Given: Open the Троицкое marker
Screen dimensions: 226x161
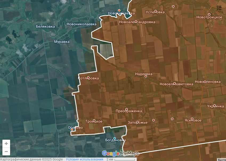Looking at the screenshot, I should (x=94, y=120).
